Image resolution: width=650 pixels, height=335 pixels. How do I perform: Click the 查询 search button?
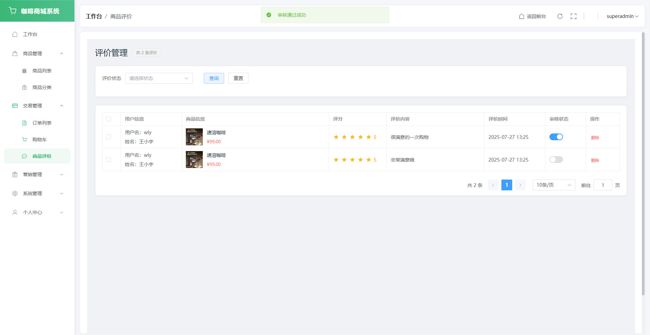214,78
